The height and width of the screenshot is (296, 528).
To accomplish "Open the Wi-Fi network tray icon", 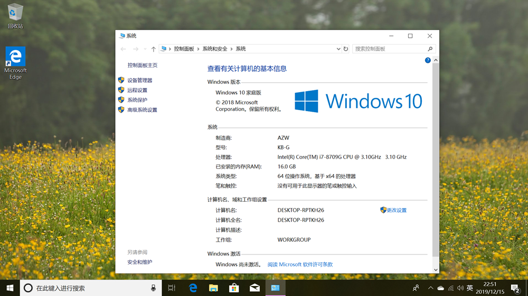I will coord(450,288).
